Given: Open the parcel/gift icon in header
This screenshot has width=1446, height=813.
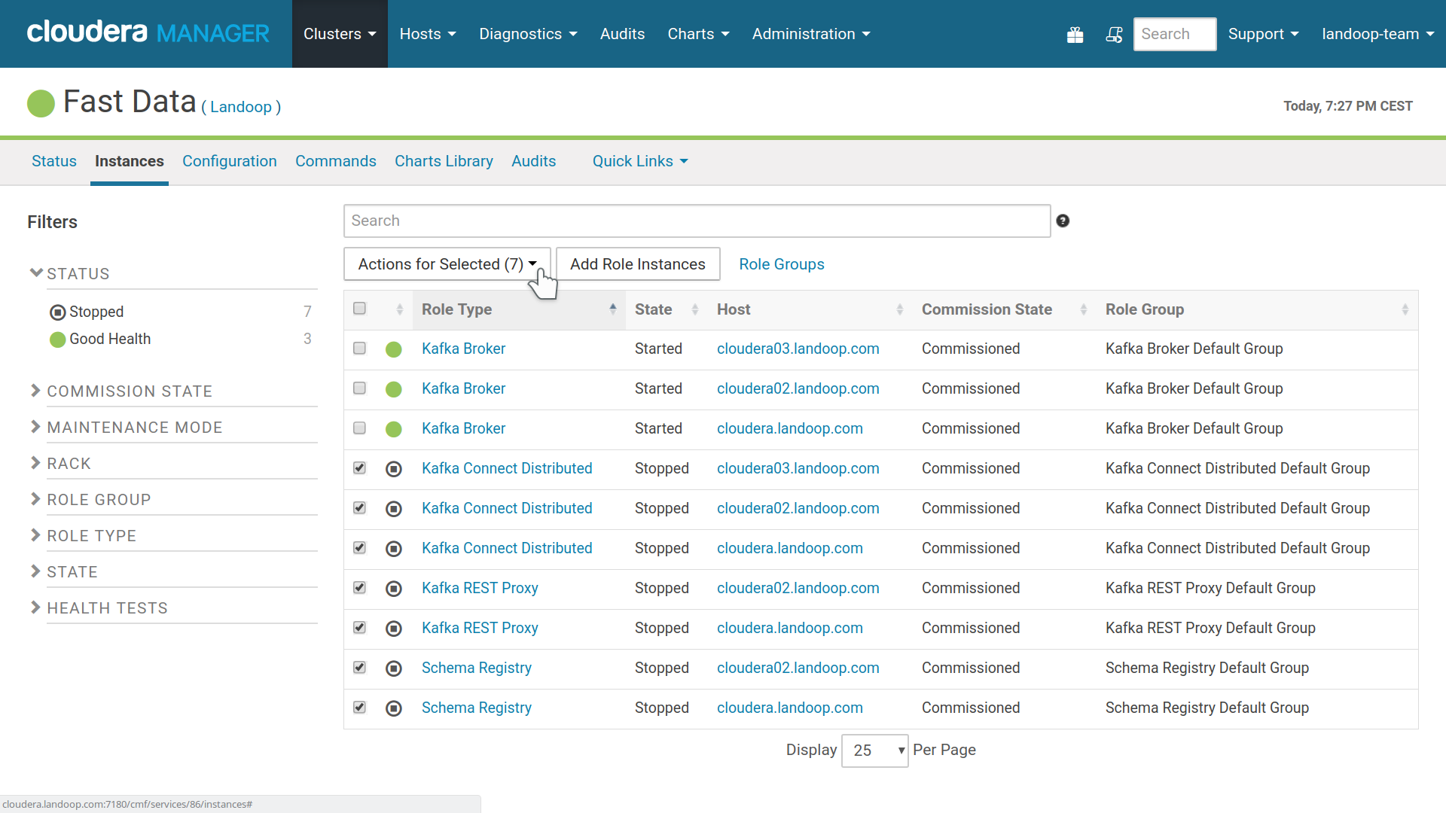Looking at the screenshot, I should pyautogui.click(x=1075, y=35).
